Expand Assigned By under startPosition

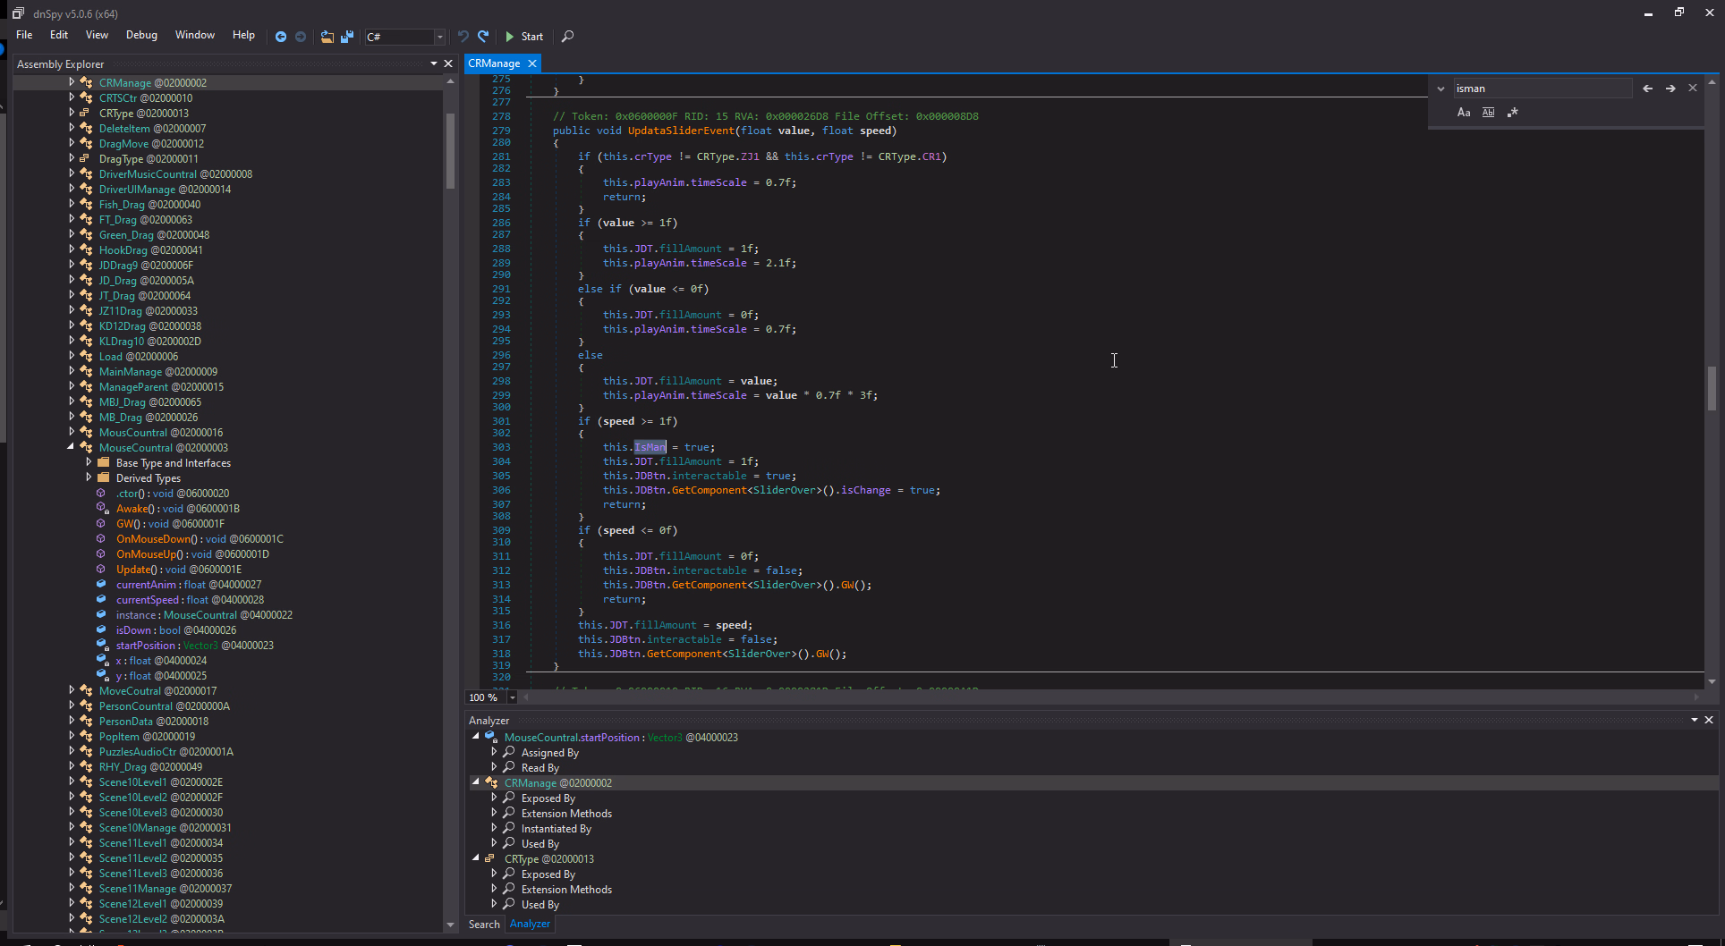[x=494, y=752]
